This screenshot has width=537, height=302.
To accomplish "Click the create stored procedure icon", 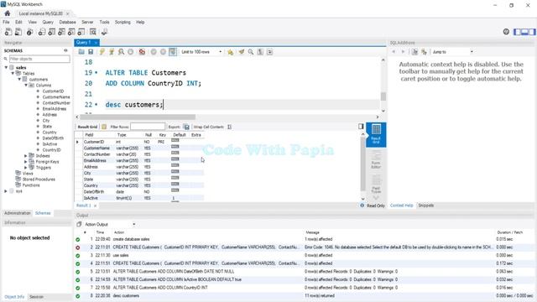I will click(71, 32).
